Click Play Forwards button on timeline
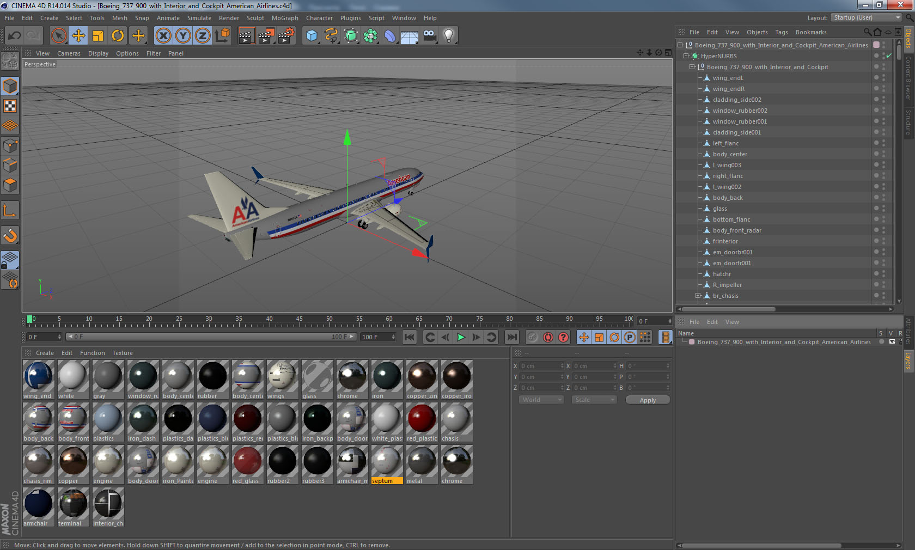 (461, 337)
